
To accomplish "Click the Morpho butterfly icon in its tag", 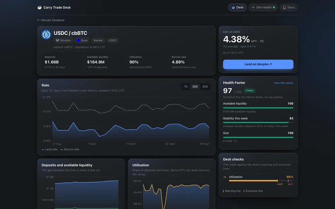I will 58,40.
